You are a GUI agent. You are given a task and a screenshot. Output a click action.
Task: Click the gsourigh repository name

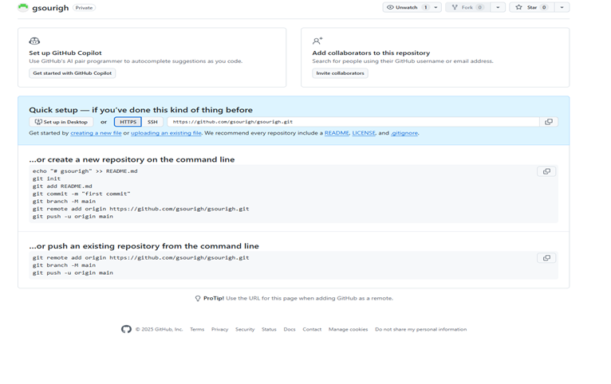(x=50, y=8)
